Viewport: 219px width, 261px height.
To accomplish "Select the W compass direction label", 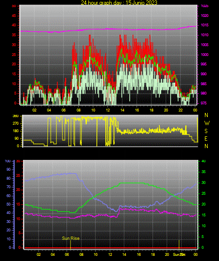I will pos(207,123).
